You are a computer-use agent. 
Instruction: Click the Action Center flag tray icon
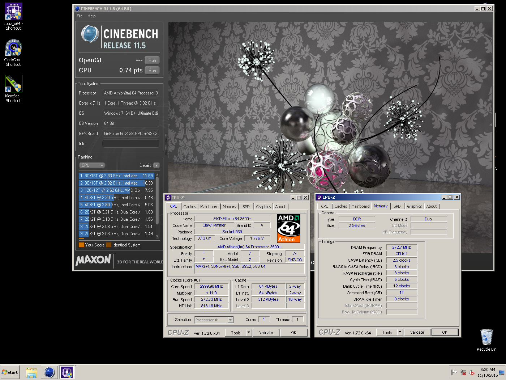(454, 372)
